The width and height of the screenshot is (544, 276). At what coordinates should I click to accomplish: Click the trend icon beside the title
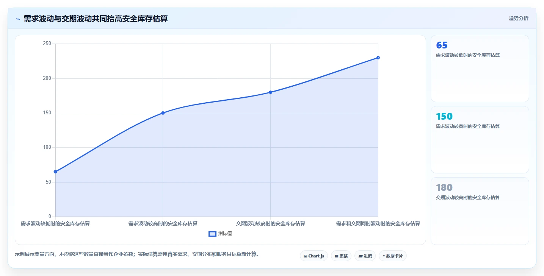(x=18, y=19)
